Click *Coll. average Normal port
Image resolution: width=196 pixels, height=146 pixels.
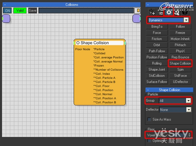tap(108, 62)
